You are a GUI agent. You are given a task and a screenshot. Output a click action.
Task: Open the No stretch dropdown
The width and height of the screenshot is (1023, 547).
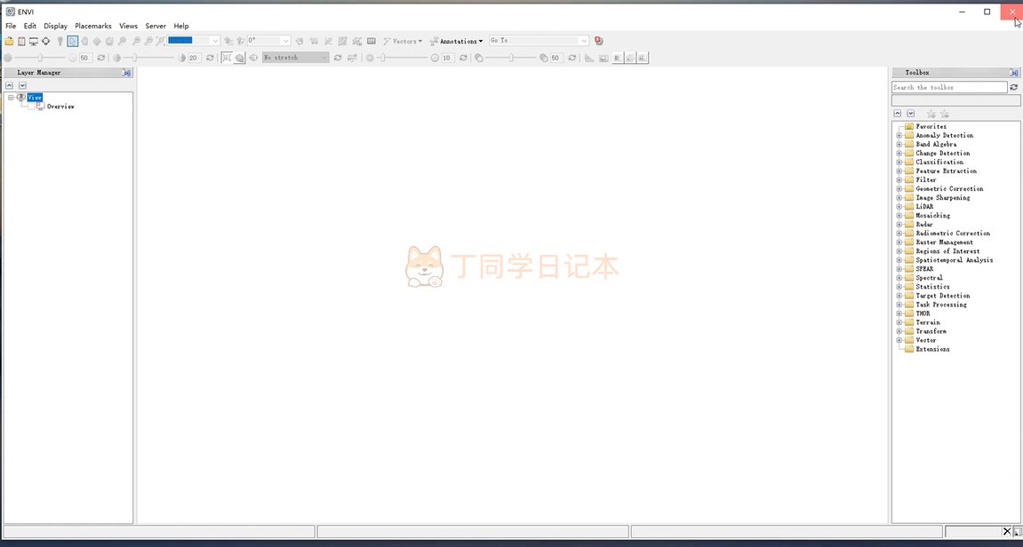pos(296,58)
